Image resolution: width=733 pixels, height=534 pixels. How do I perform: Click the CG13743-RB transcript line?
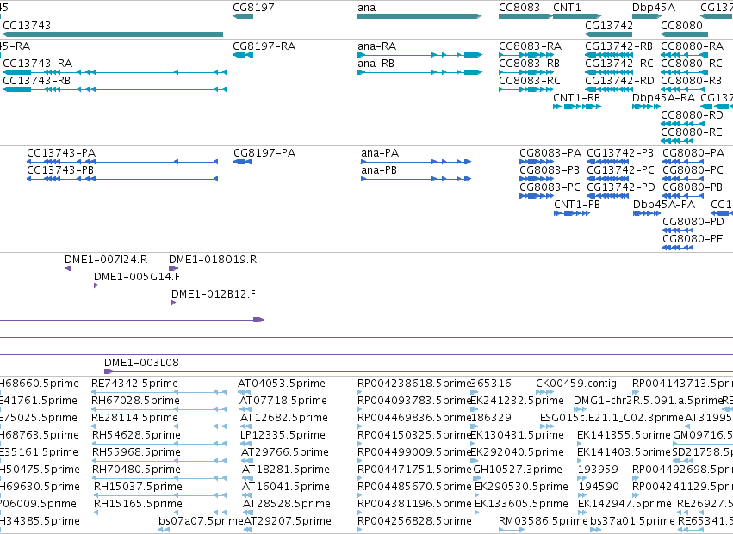115,89
